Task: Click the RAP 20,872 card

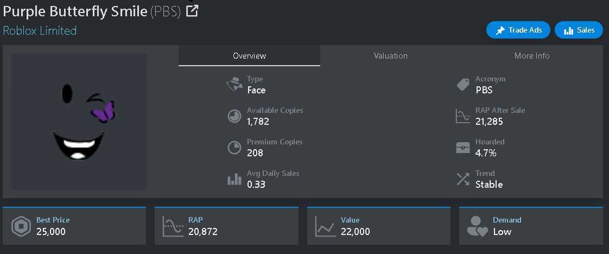Action: pyautogui.click(x=226, y=226)
